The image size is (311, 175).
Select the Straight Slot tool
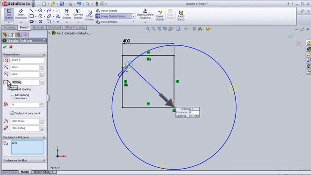click(x=31, y=21)
